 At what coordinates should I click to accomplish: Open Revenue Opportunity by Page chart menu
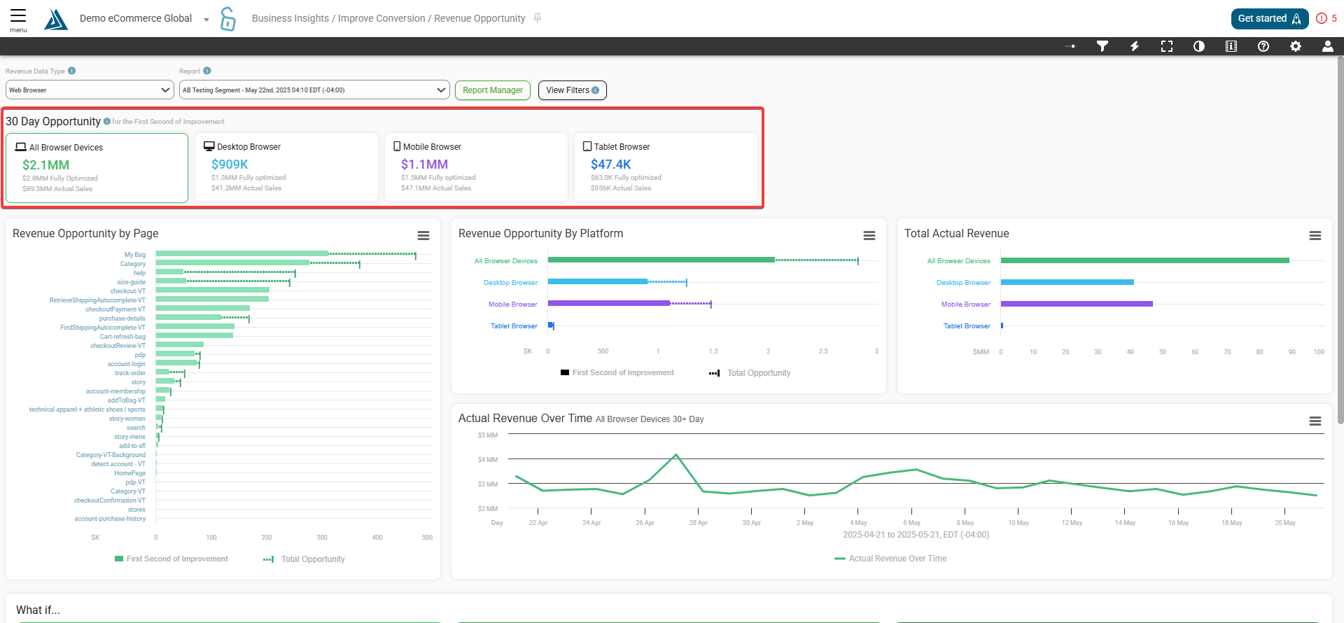click(423, 236)
